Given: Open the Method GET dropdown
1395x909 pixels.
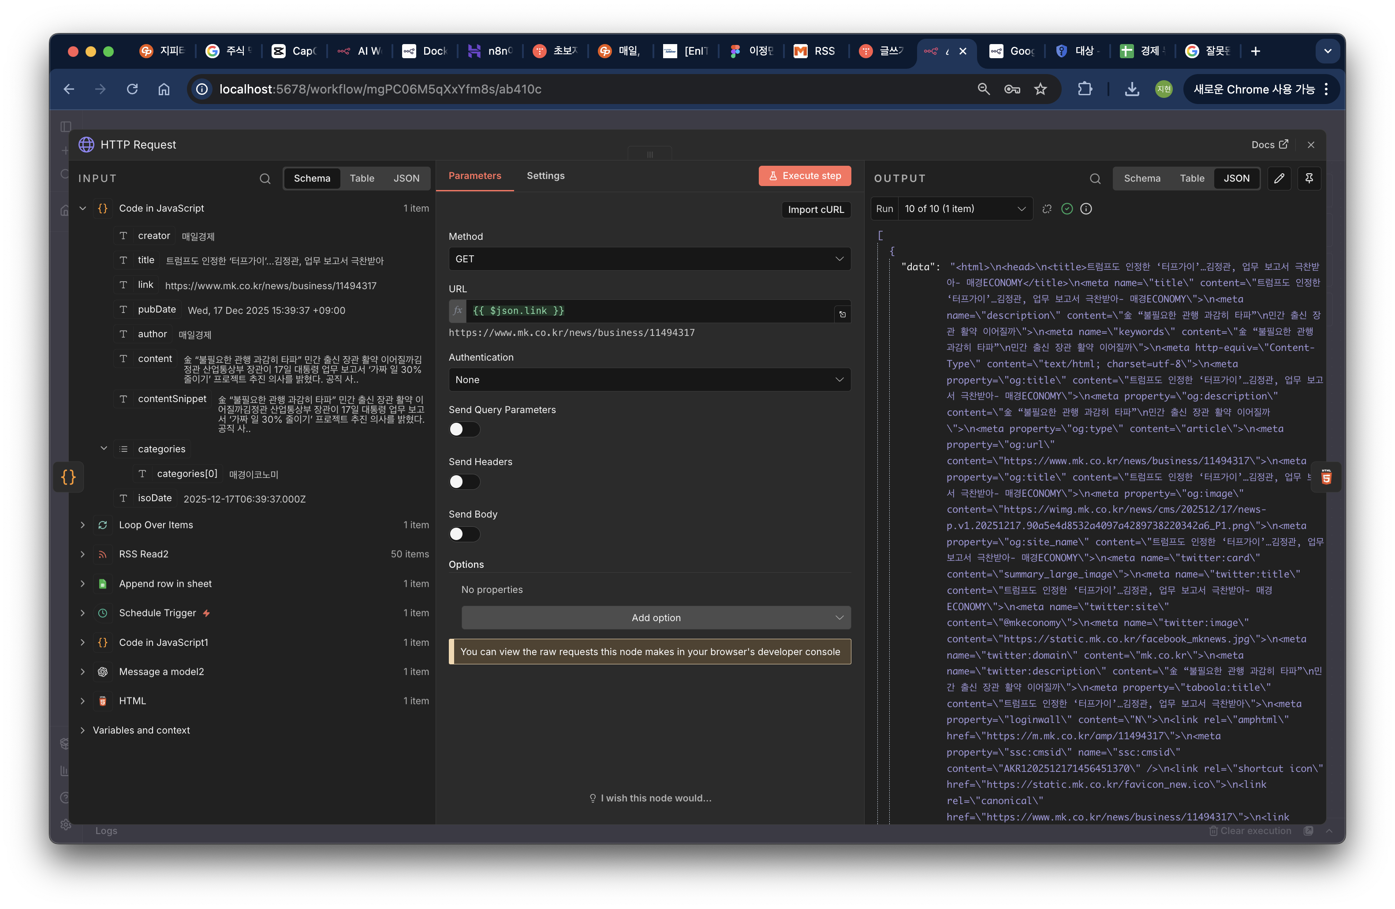Looking at the screenshot, I should click(x=649, y=259).
